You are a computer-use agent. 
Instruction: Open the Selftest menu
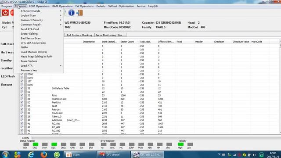point(112,6)
